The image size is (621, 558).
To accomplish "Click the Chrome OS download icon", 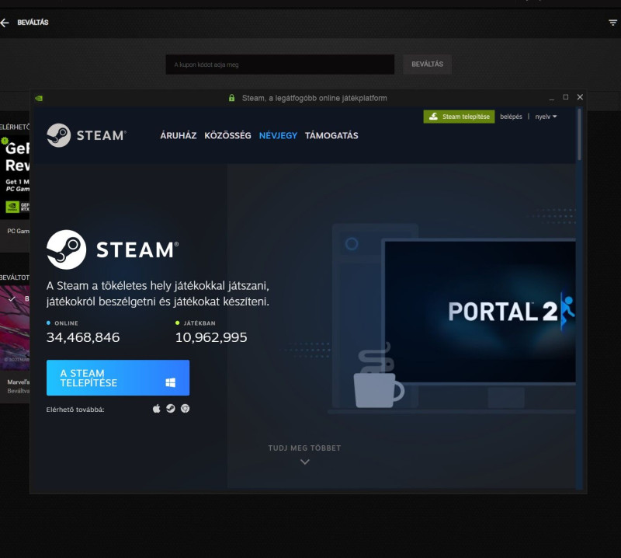I will [185, 409].
